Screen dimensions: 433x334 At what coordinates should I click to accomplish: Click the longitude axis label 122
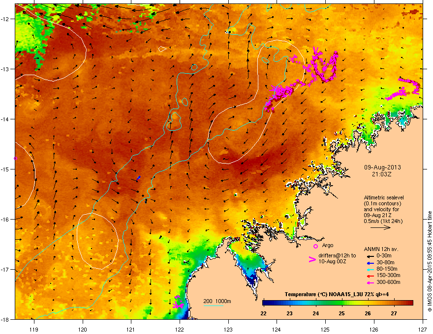pos(180,329)
